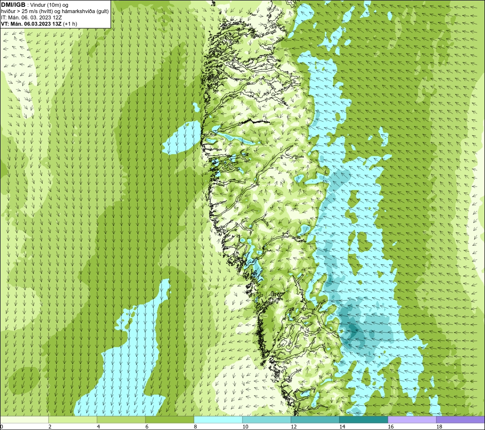
Task: Click the scale label '8'
Action: [195, 427]
